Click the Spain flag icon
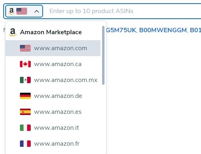The height and width of the screenshot is (154, 201). (x=25, y=112)
